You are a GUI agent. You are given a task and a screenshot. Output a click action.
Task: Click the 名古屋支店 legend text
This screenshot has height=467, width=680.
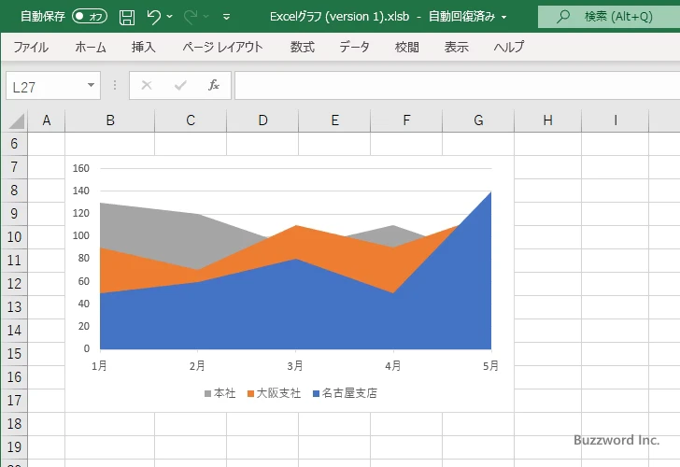click(x=349, y=393)
